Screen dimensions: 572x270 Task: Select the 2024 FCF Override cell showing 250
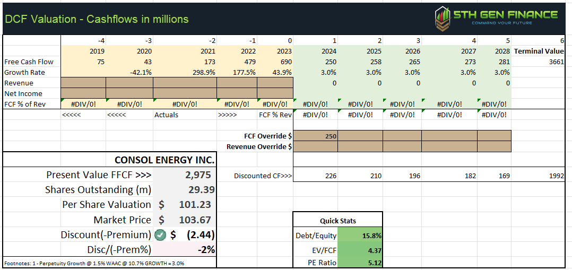click(316, 136)
